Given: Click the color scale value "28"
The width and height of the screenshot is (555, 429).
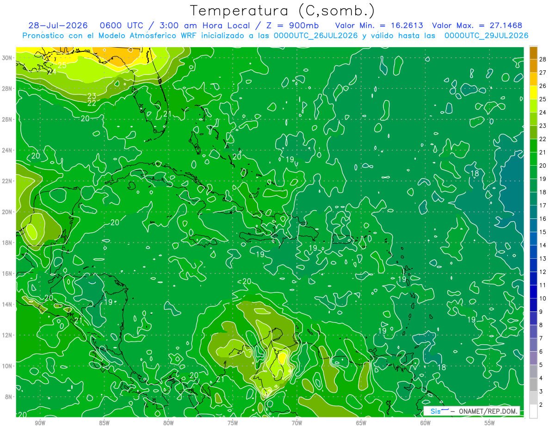Looking at the screenshot, I should click(543, 59).
